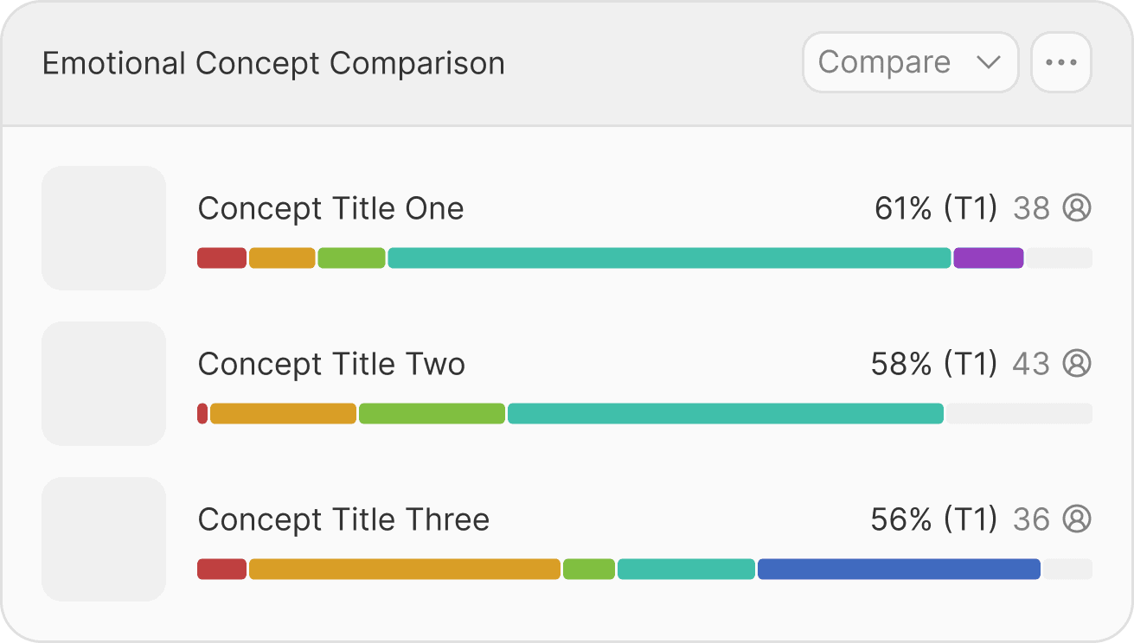Image resolution: width=1134 pixels, height=643 pixels.
Task: Click the Concept Title Three label
Action: pos(343,519)
